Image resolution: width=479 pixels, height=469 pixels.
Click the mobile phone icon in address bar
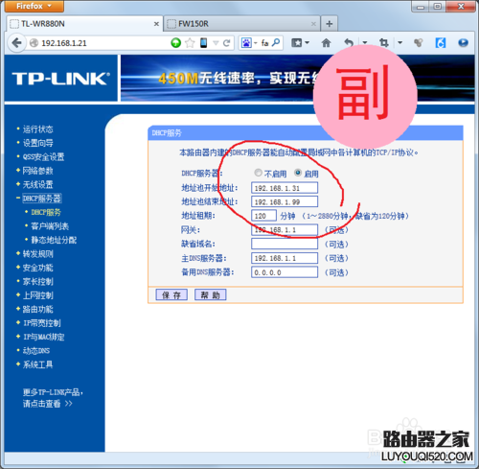(x=203, y=43)
